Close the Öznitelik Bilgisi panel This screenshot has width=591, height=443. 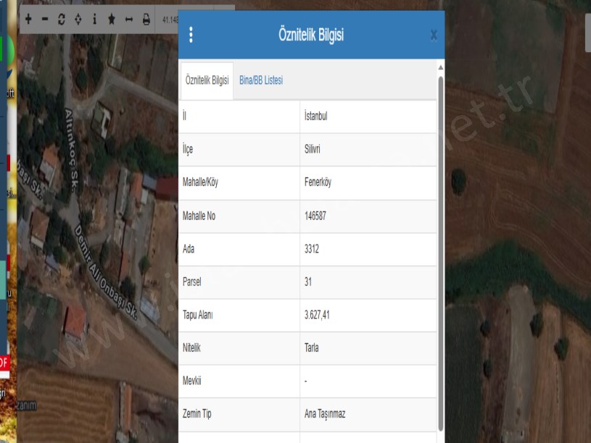pyautogui.click(x=433, y=35)
